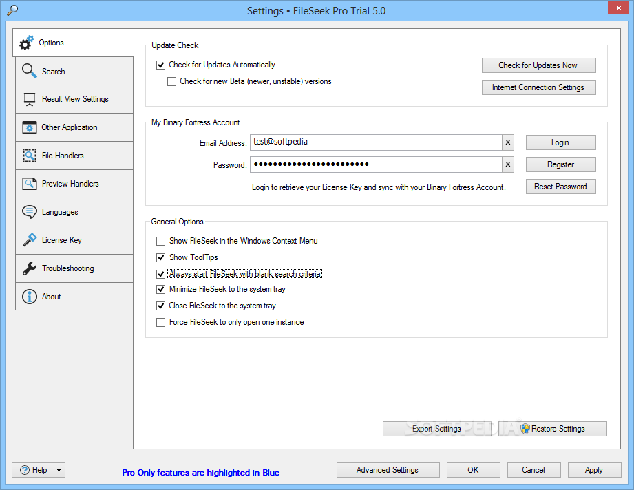634x490 pixels.
Task: Uncheck Close FileSeek to system tray
Action: tap(161, 306)
